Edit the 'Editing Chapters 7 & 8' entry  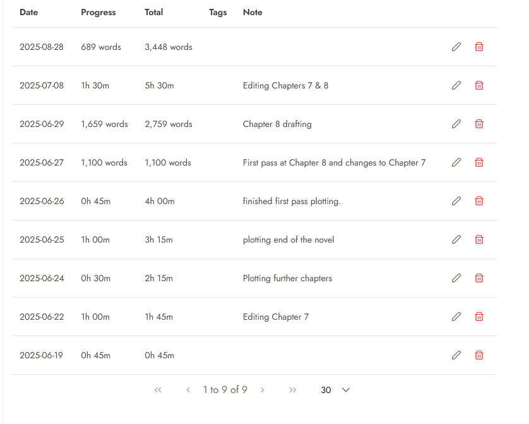(x=456, y=85)
